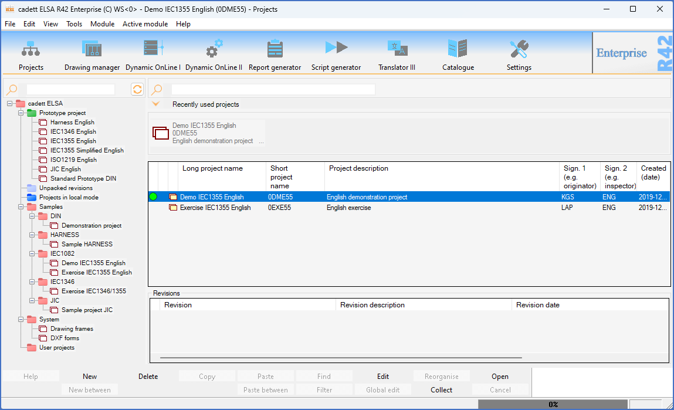
Task: Click the Harness English project icon in tree
Action: (43, 123)
